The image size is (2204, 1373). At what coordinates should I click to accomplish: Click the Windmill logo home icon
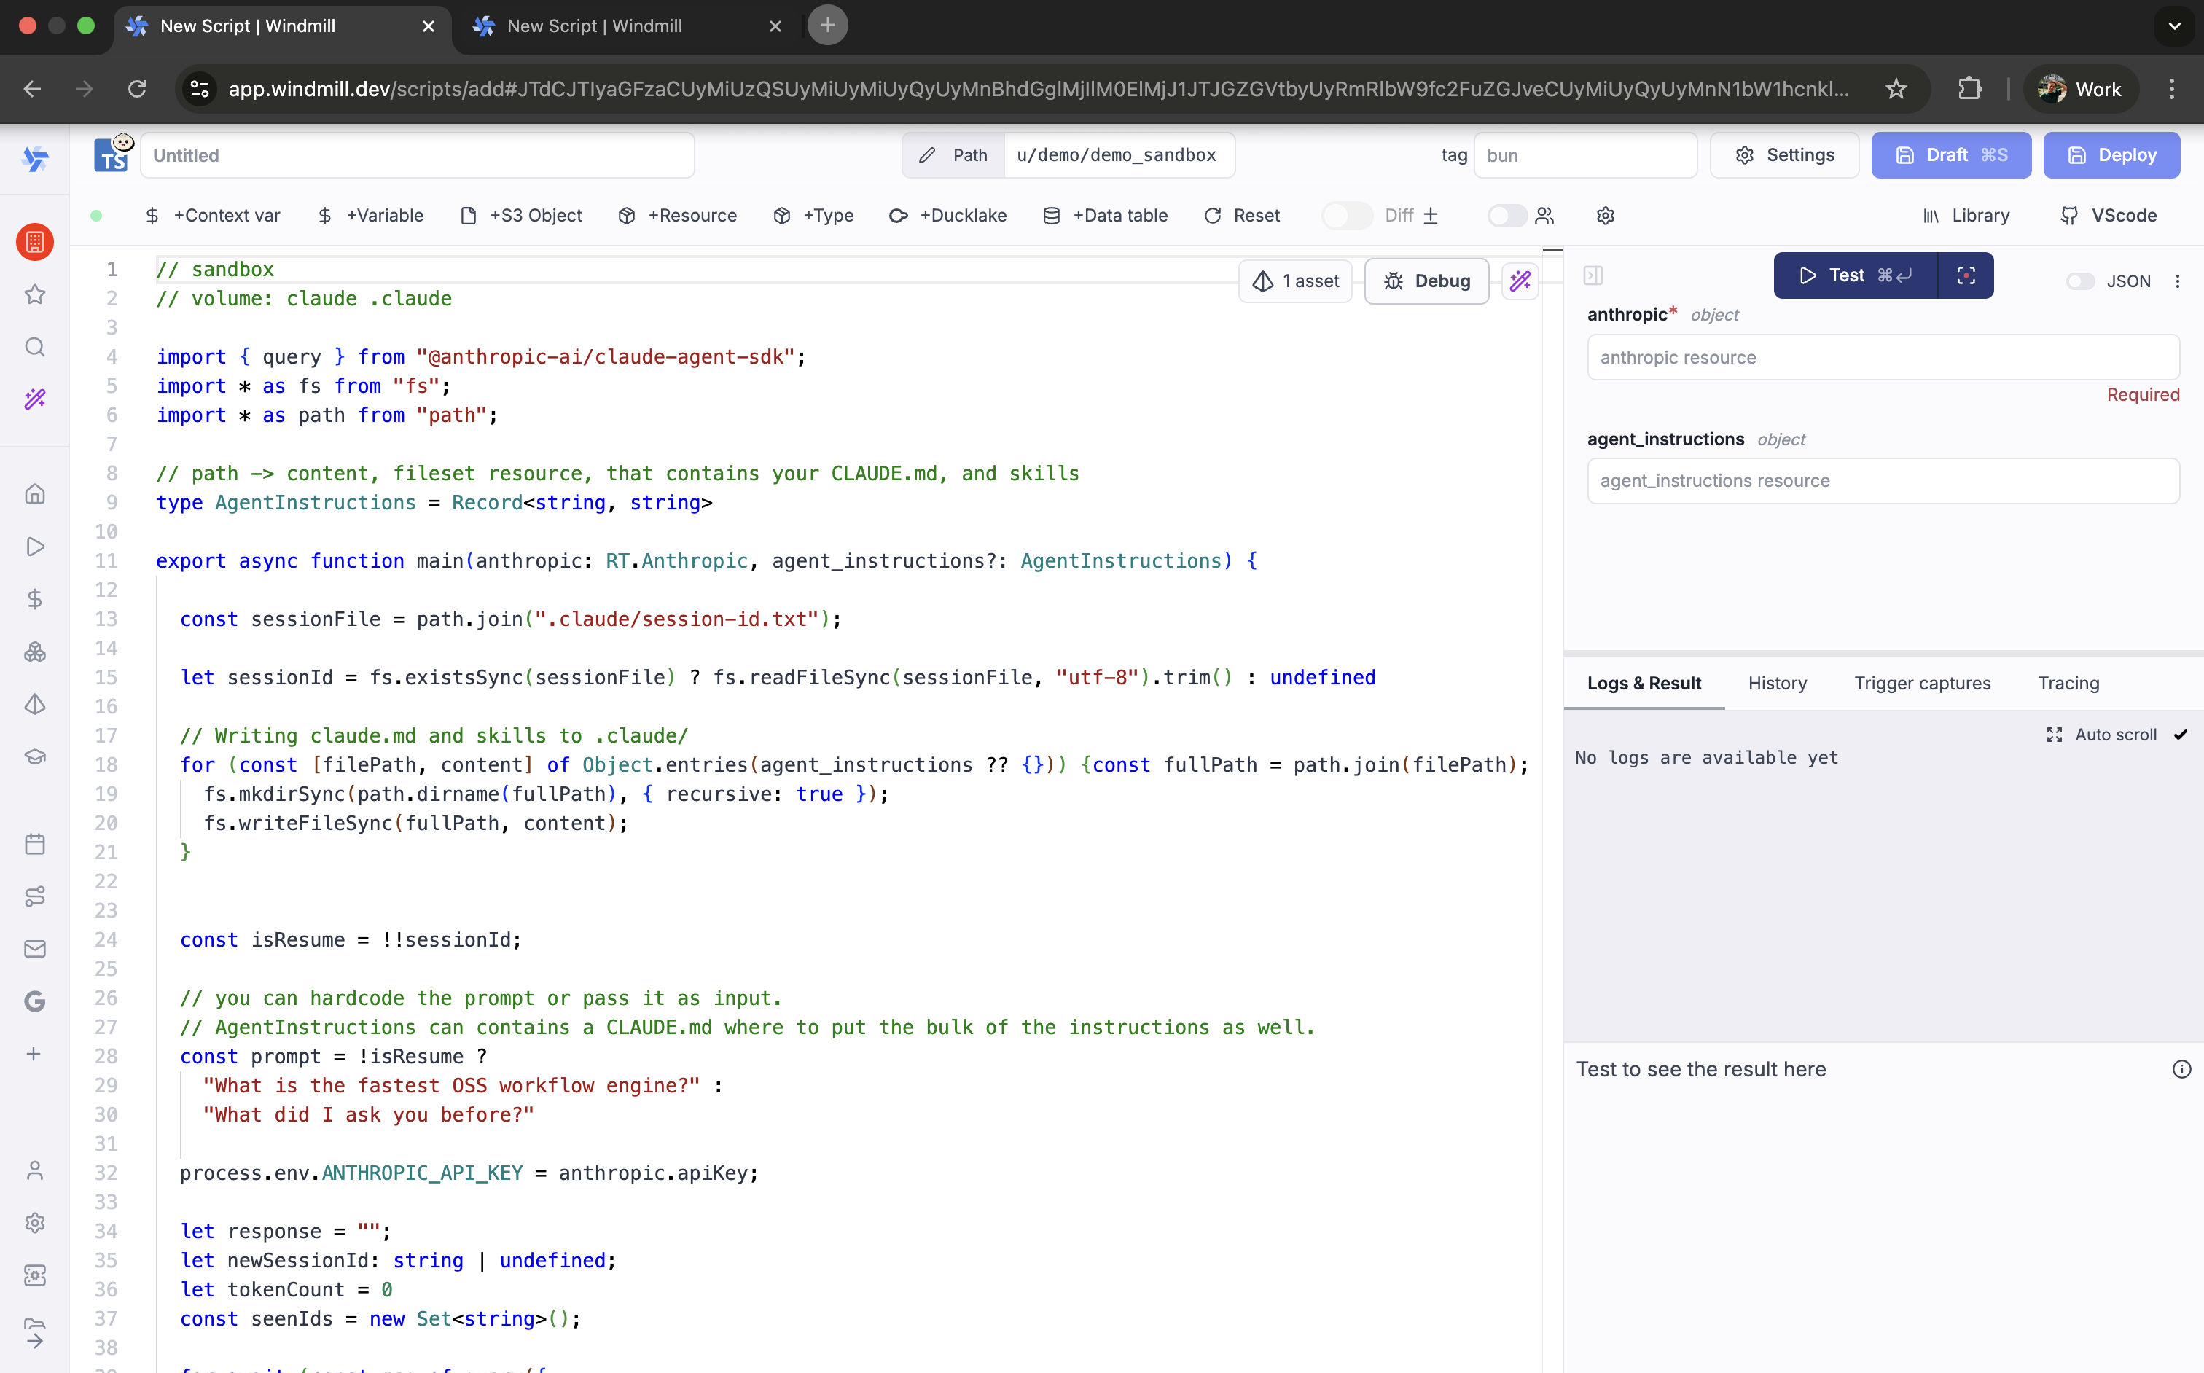[x=34, y=159]
